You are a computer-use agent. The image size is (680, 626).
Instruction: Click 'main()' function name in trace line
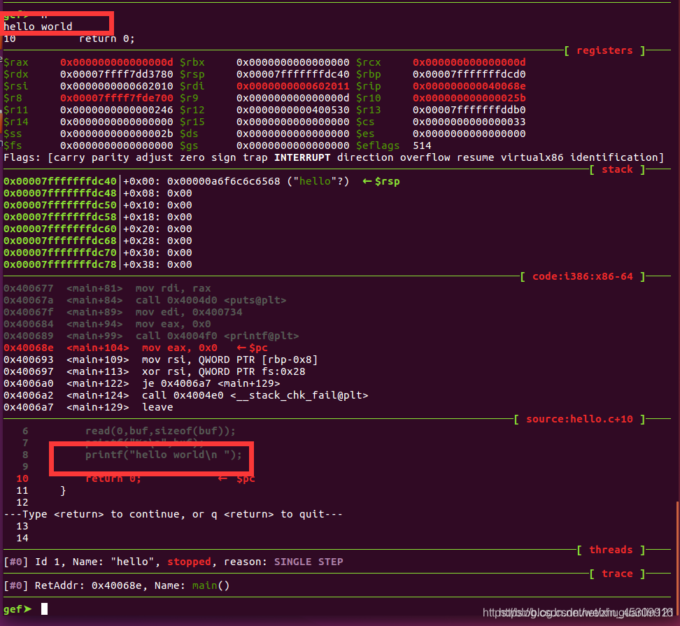(x=211, y=585)
